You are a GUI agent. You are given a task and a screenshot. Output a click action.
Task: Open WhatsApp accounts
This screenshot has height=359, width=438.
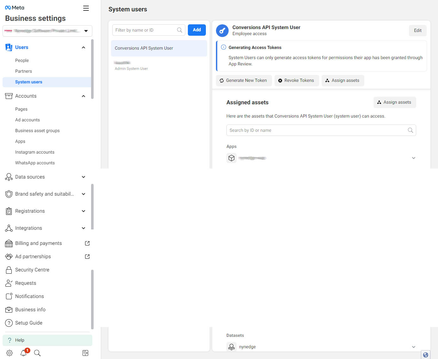(x=35, y=163)
